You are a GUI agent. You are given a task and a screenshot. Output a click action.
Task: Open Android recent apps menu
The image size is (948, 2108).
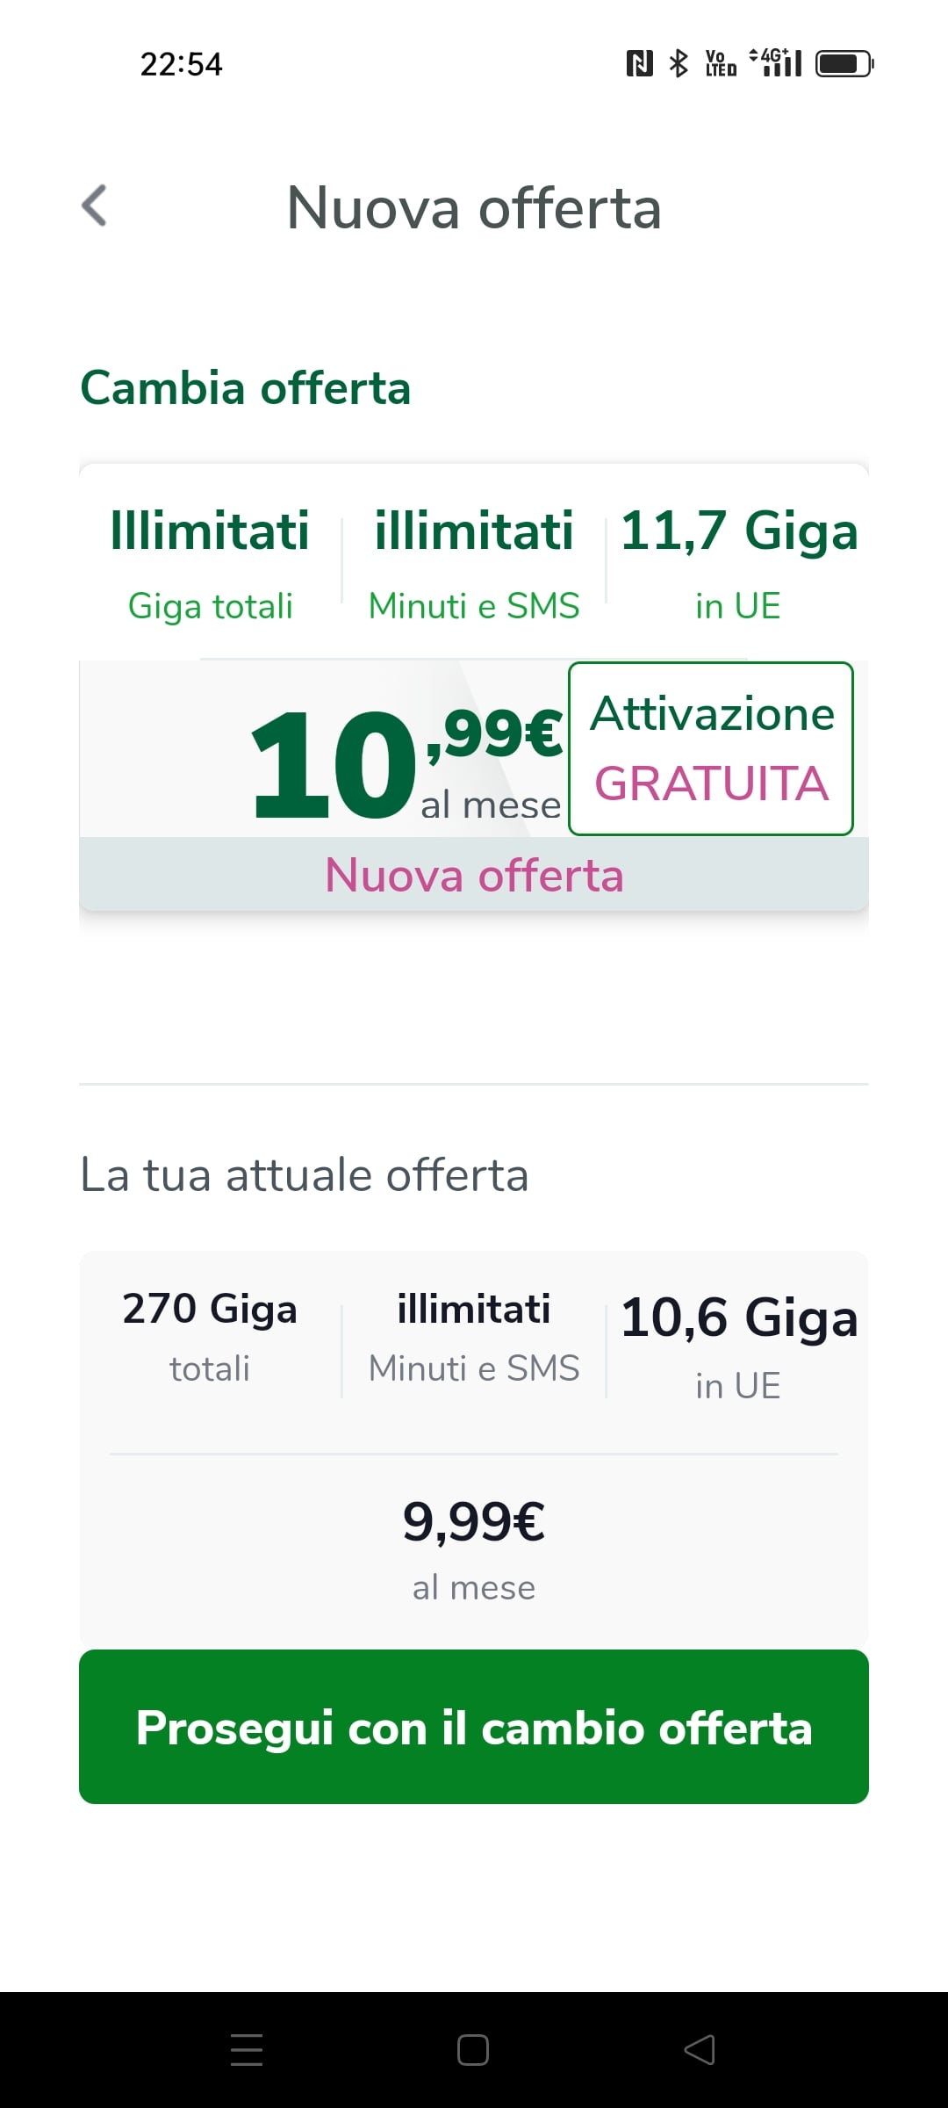(x=247, y=2049)
